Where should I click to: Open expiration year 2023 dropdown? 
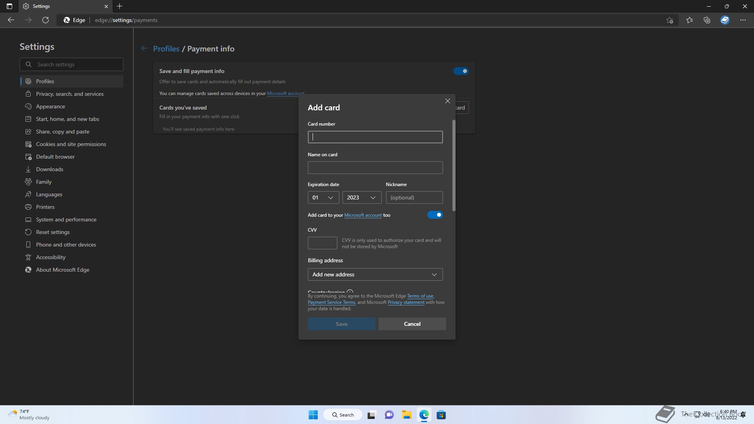coord(362,197)
